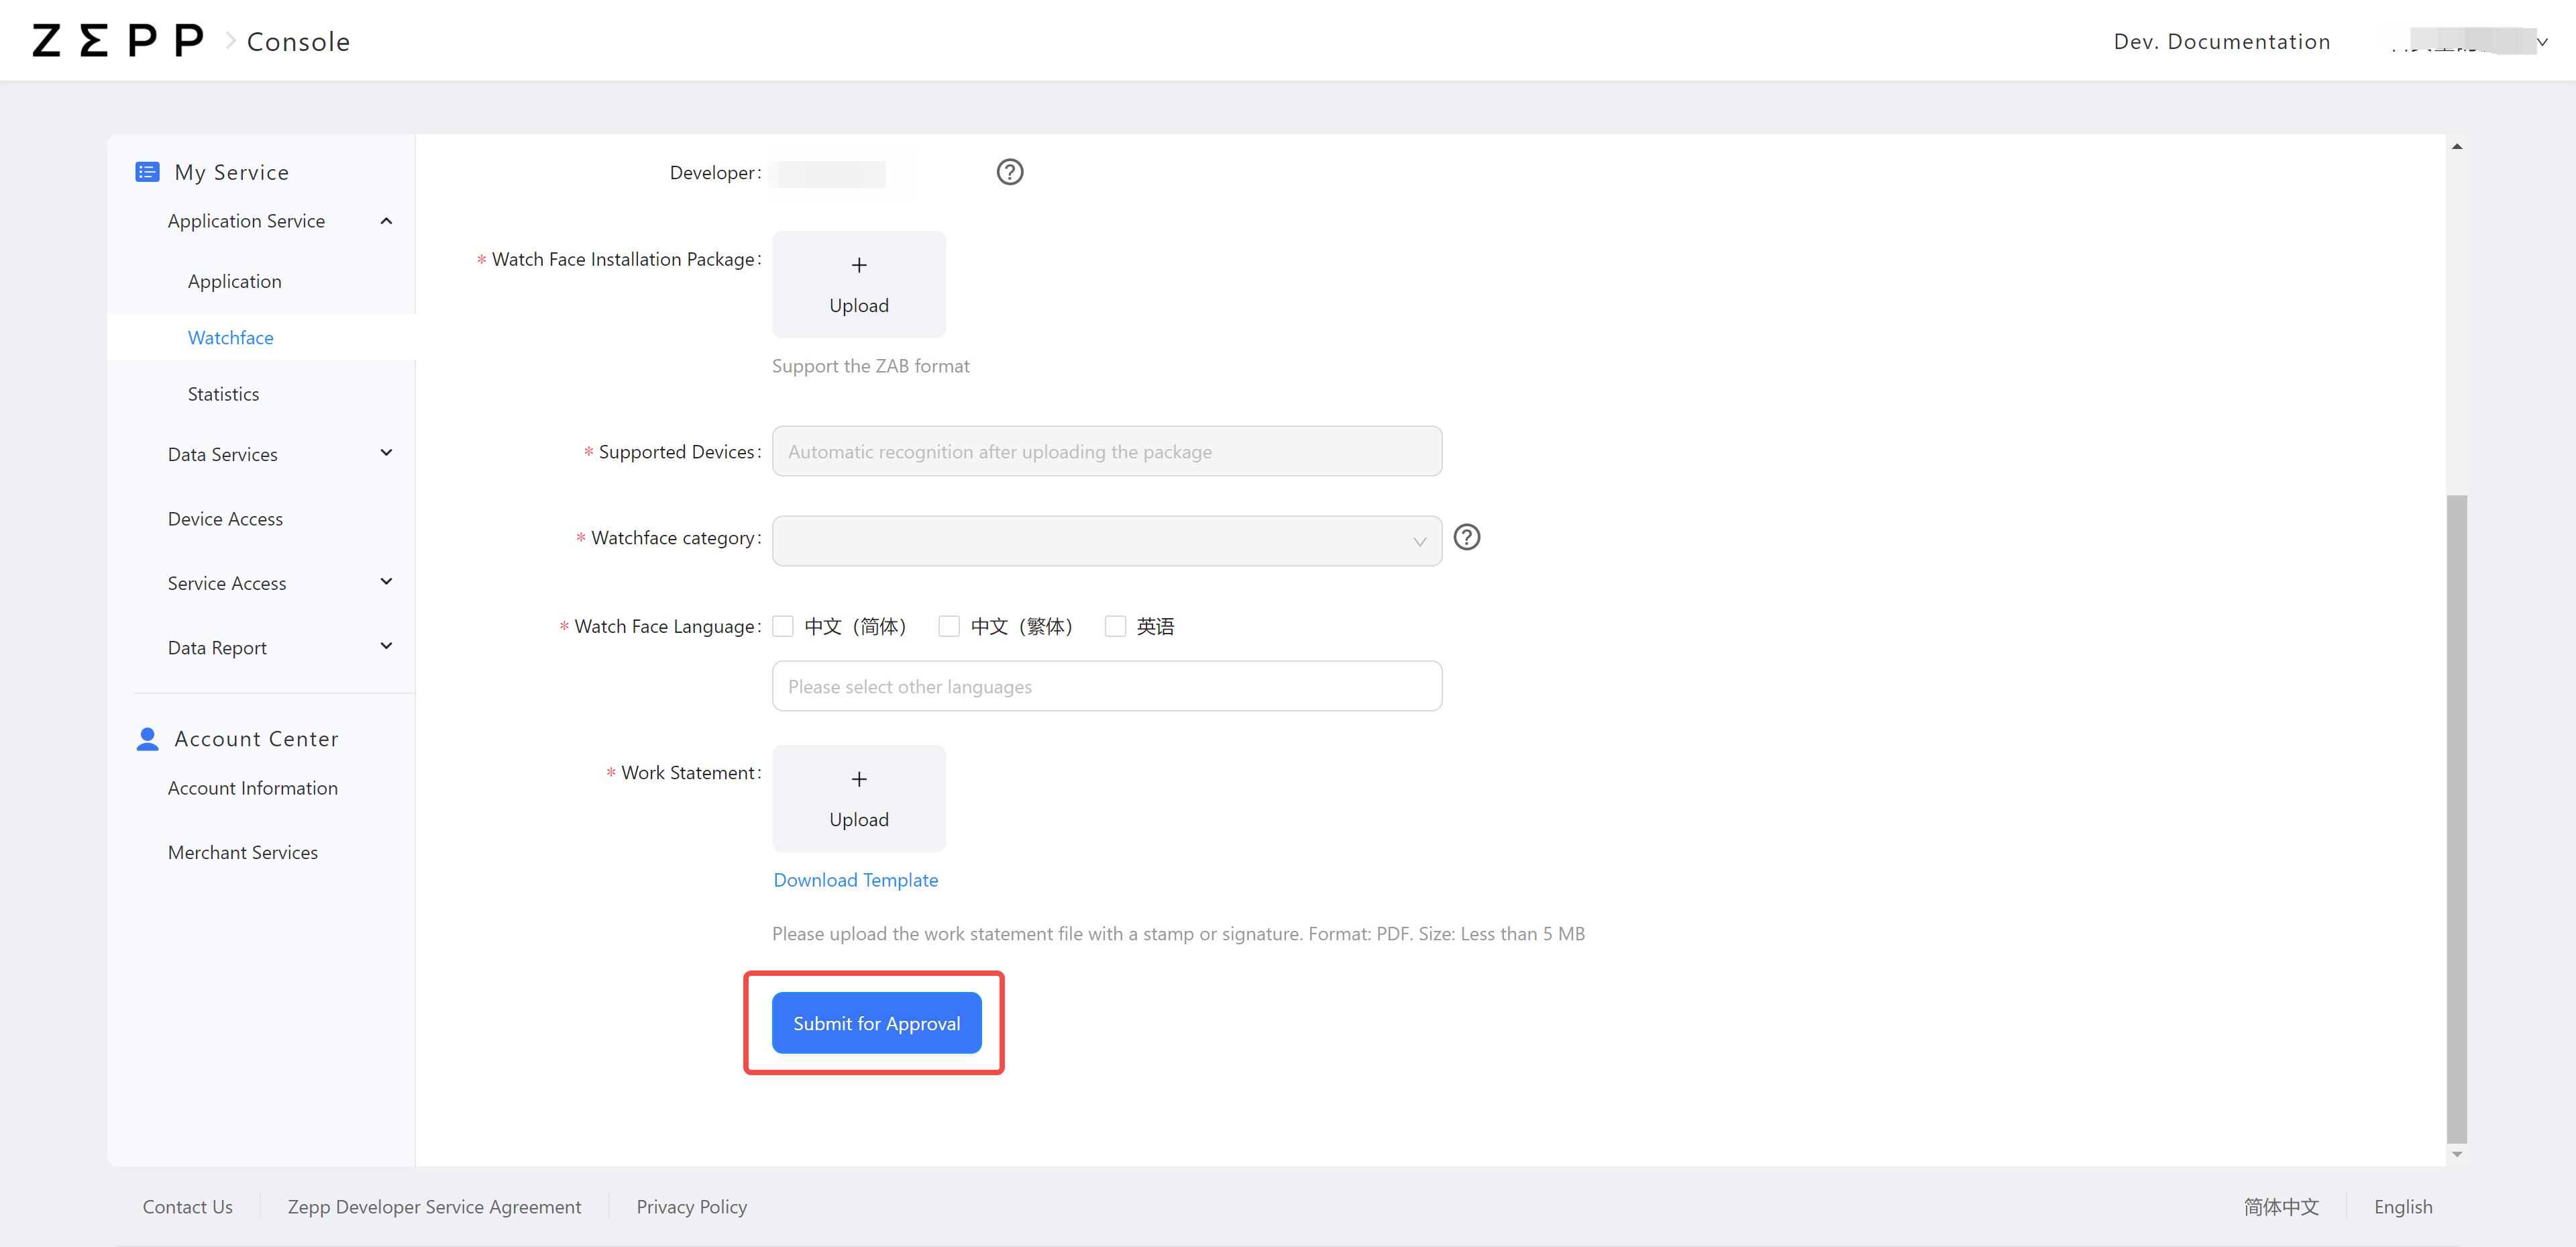Check the 中文（简体）language checkbox
The width and height of the screenshot is (2576, 1247).
783,626
